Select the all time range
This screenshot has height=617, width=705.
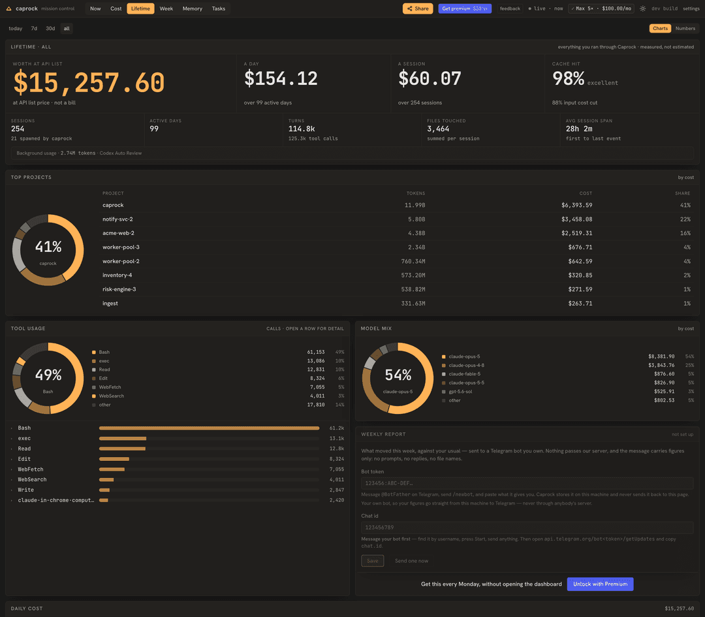coord(67,28)
